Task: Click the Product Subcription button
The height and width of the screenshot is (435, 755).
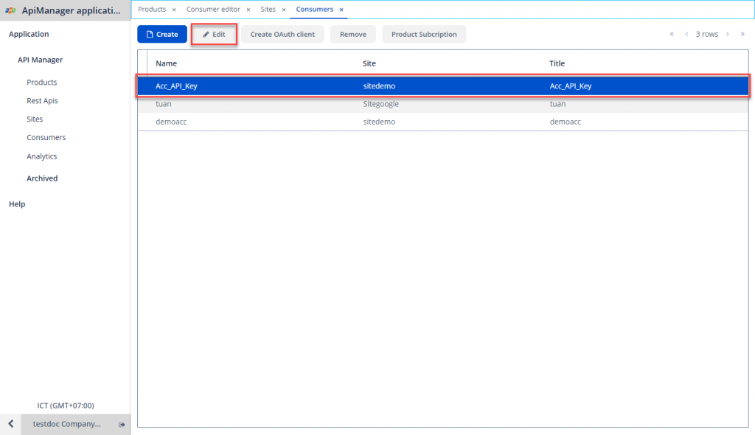Action: (424, 34)
